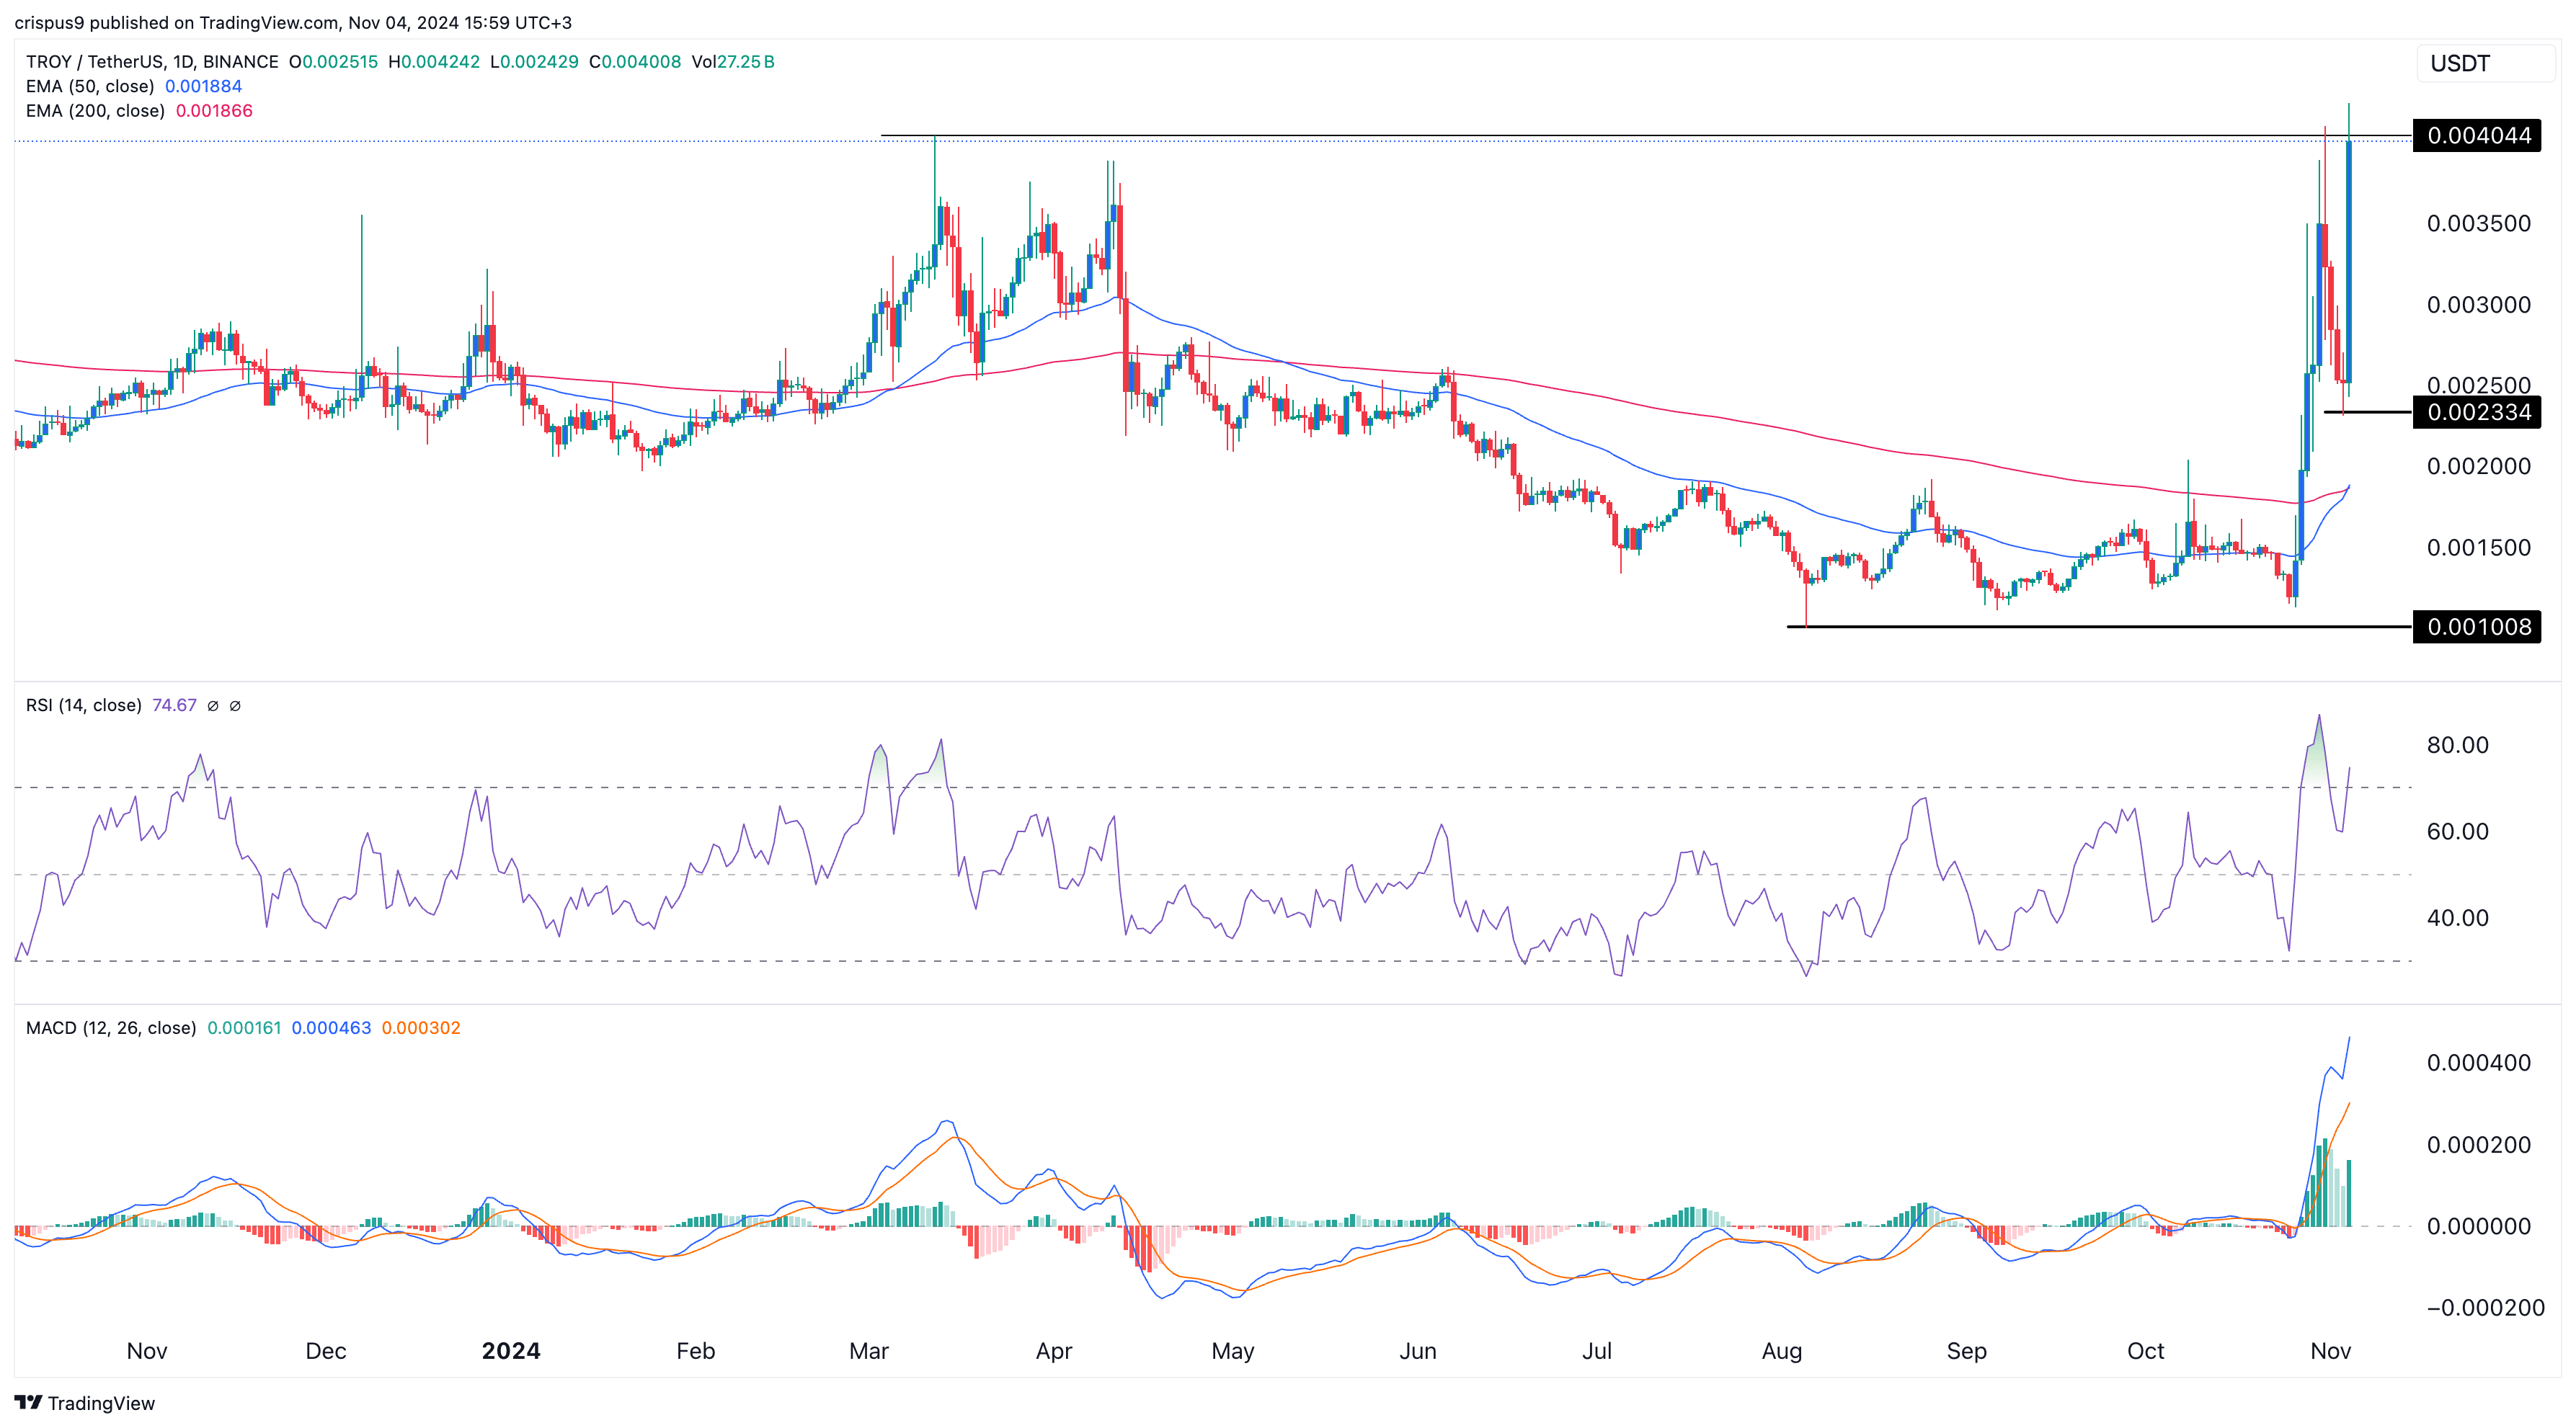Click the Oct label on the time axis
This screenshot has height=1428, width=2576.
pyautogui.click(x=2146, y=1351)
